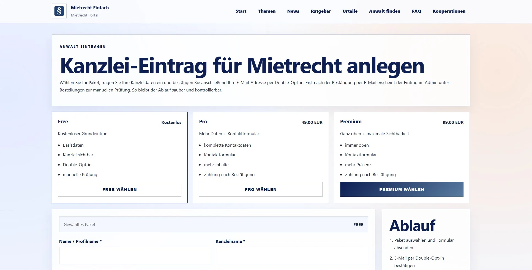Open the Ratgeber page
532x270 pixels.
pyautogui.click(x=321, y=11)
